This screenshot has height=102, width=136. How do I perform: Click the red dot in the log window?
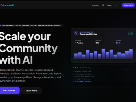click(x=74, y=68)
